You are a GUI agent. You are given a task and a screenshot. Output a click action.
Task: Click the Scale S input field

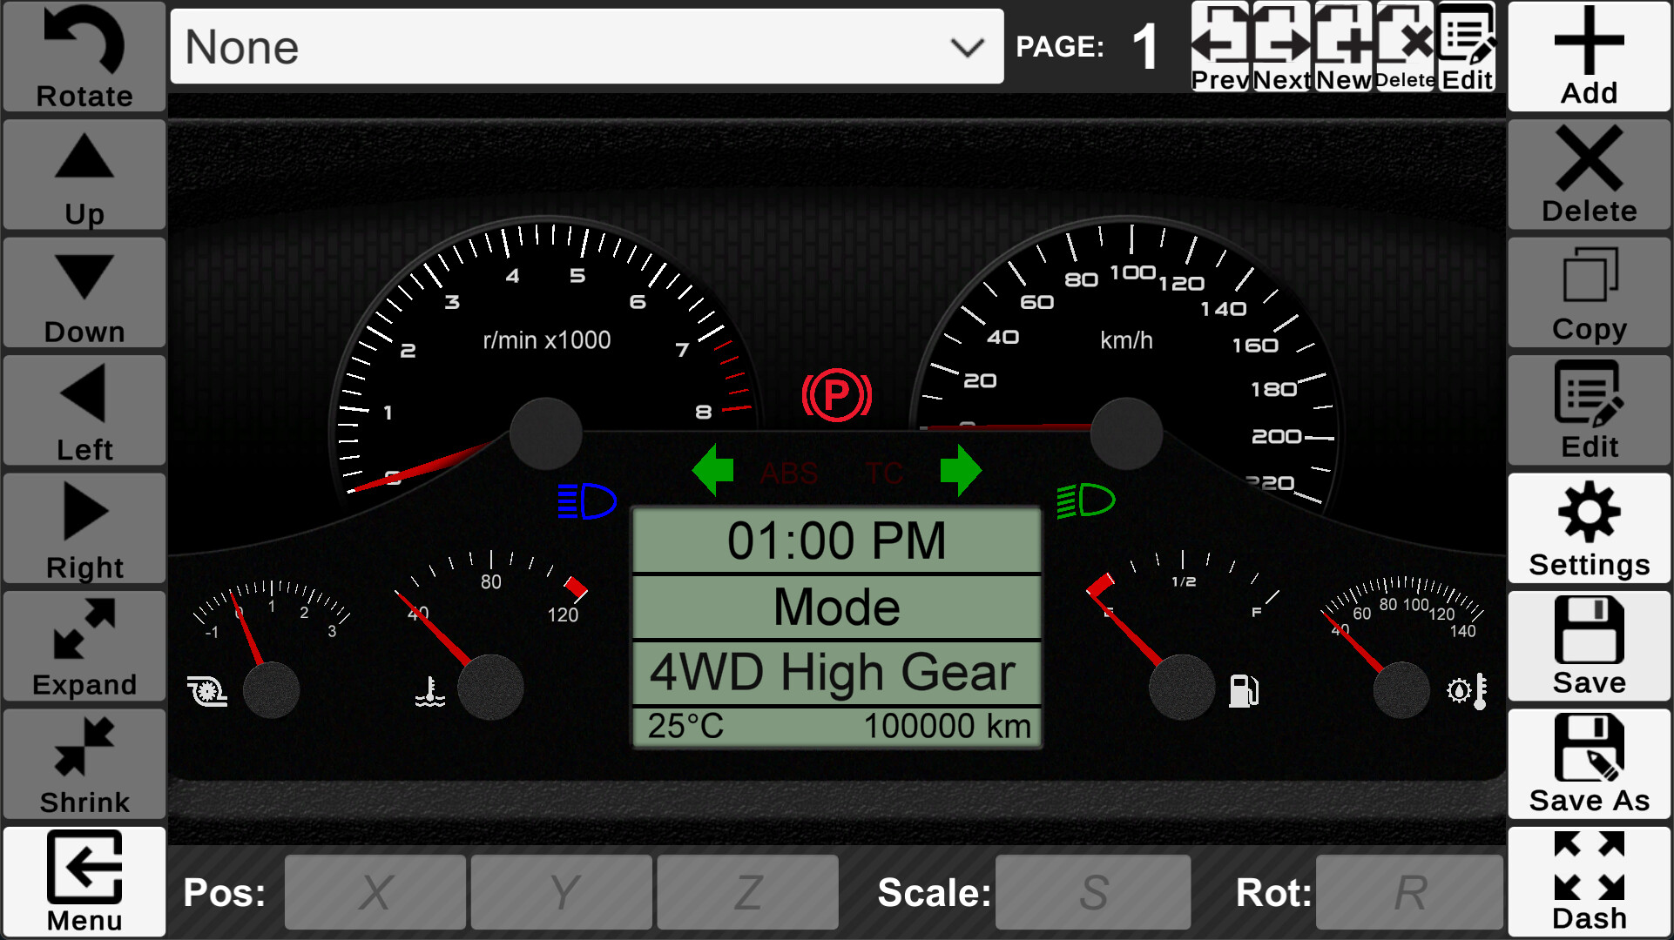(1092, 890)
